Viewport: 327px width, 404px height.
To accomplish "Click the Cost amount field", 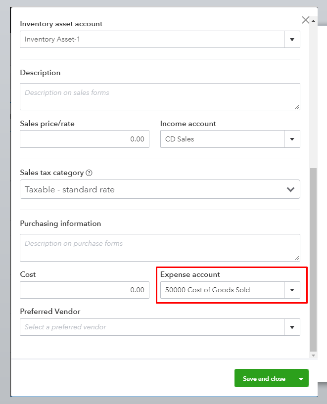I will [84, 290].
